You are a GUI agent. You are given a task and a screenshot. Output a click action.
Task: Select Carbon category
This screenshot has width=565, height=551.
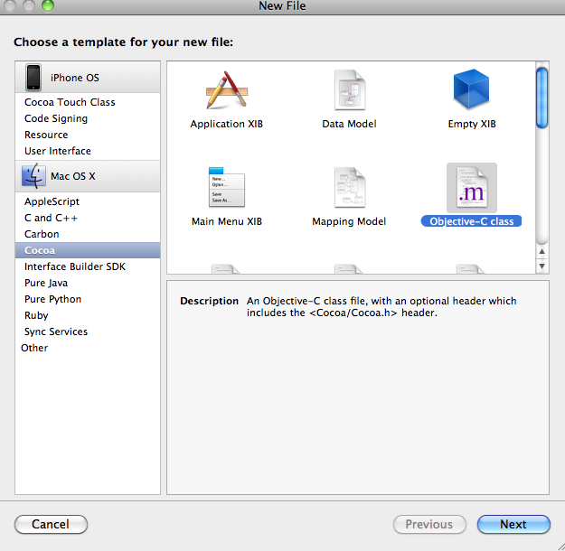pos(88,234)
